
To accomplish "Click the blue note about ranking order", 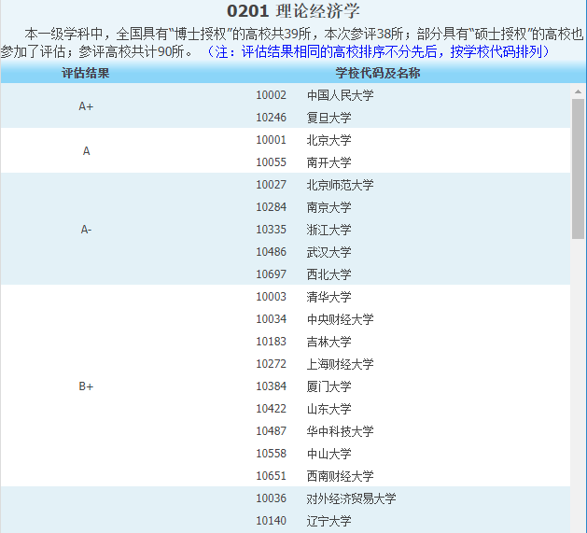I will [378, 51].
